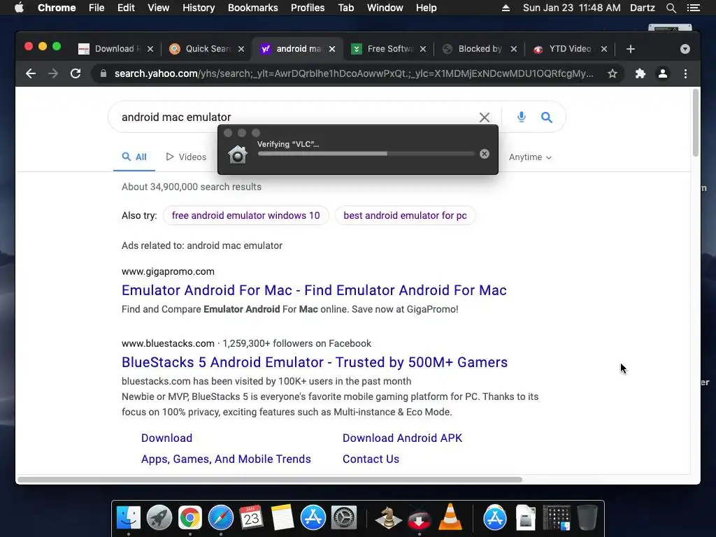Reload the Yahoo search page

pyautogui.click(x=76, y=73)
